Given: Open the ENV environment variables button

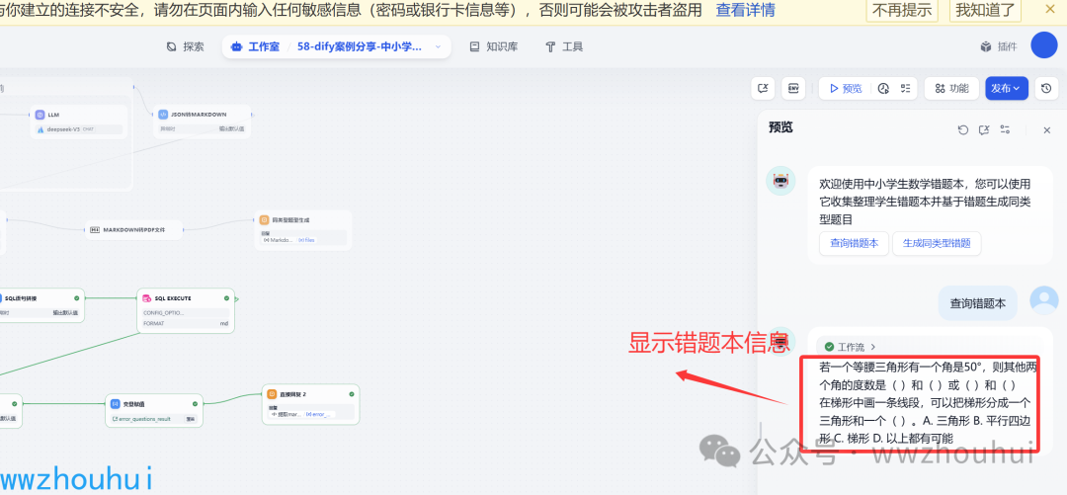Looking at the screenshot, I should (793, 89).
